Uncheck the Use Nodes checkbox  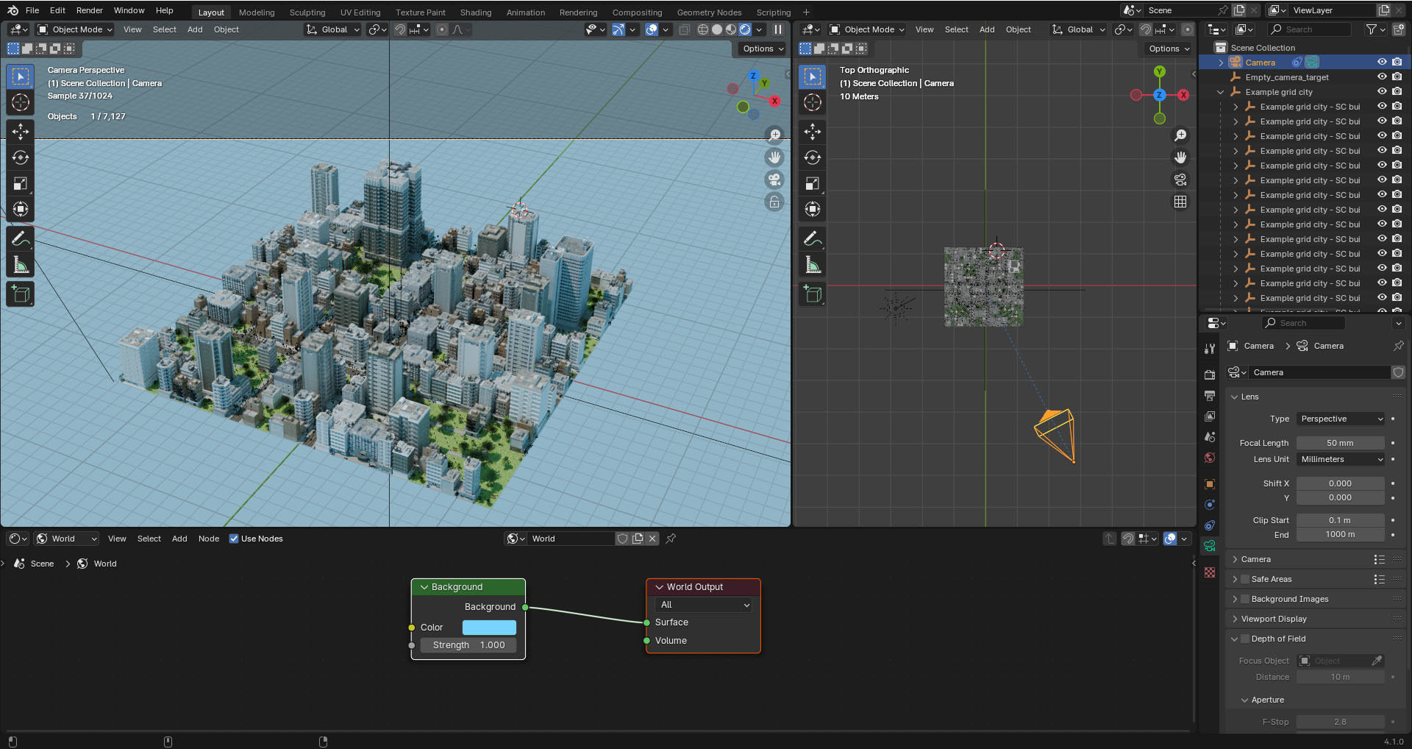tap(234, 539)
